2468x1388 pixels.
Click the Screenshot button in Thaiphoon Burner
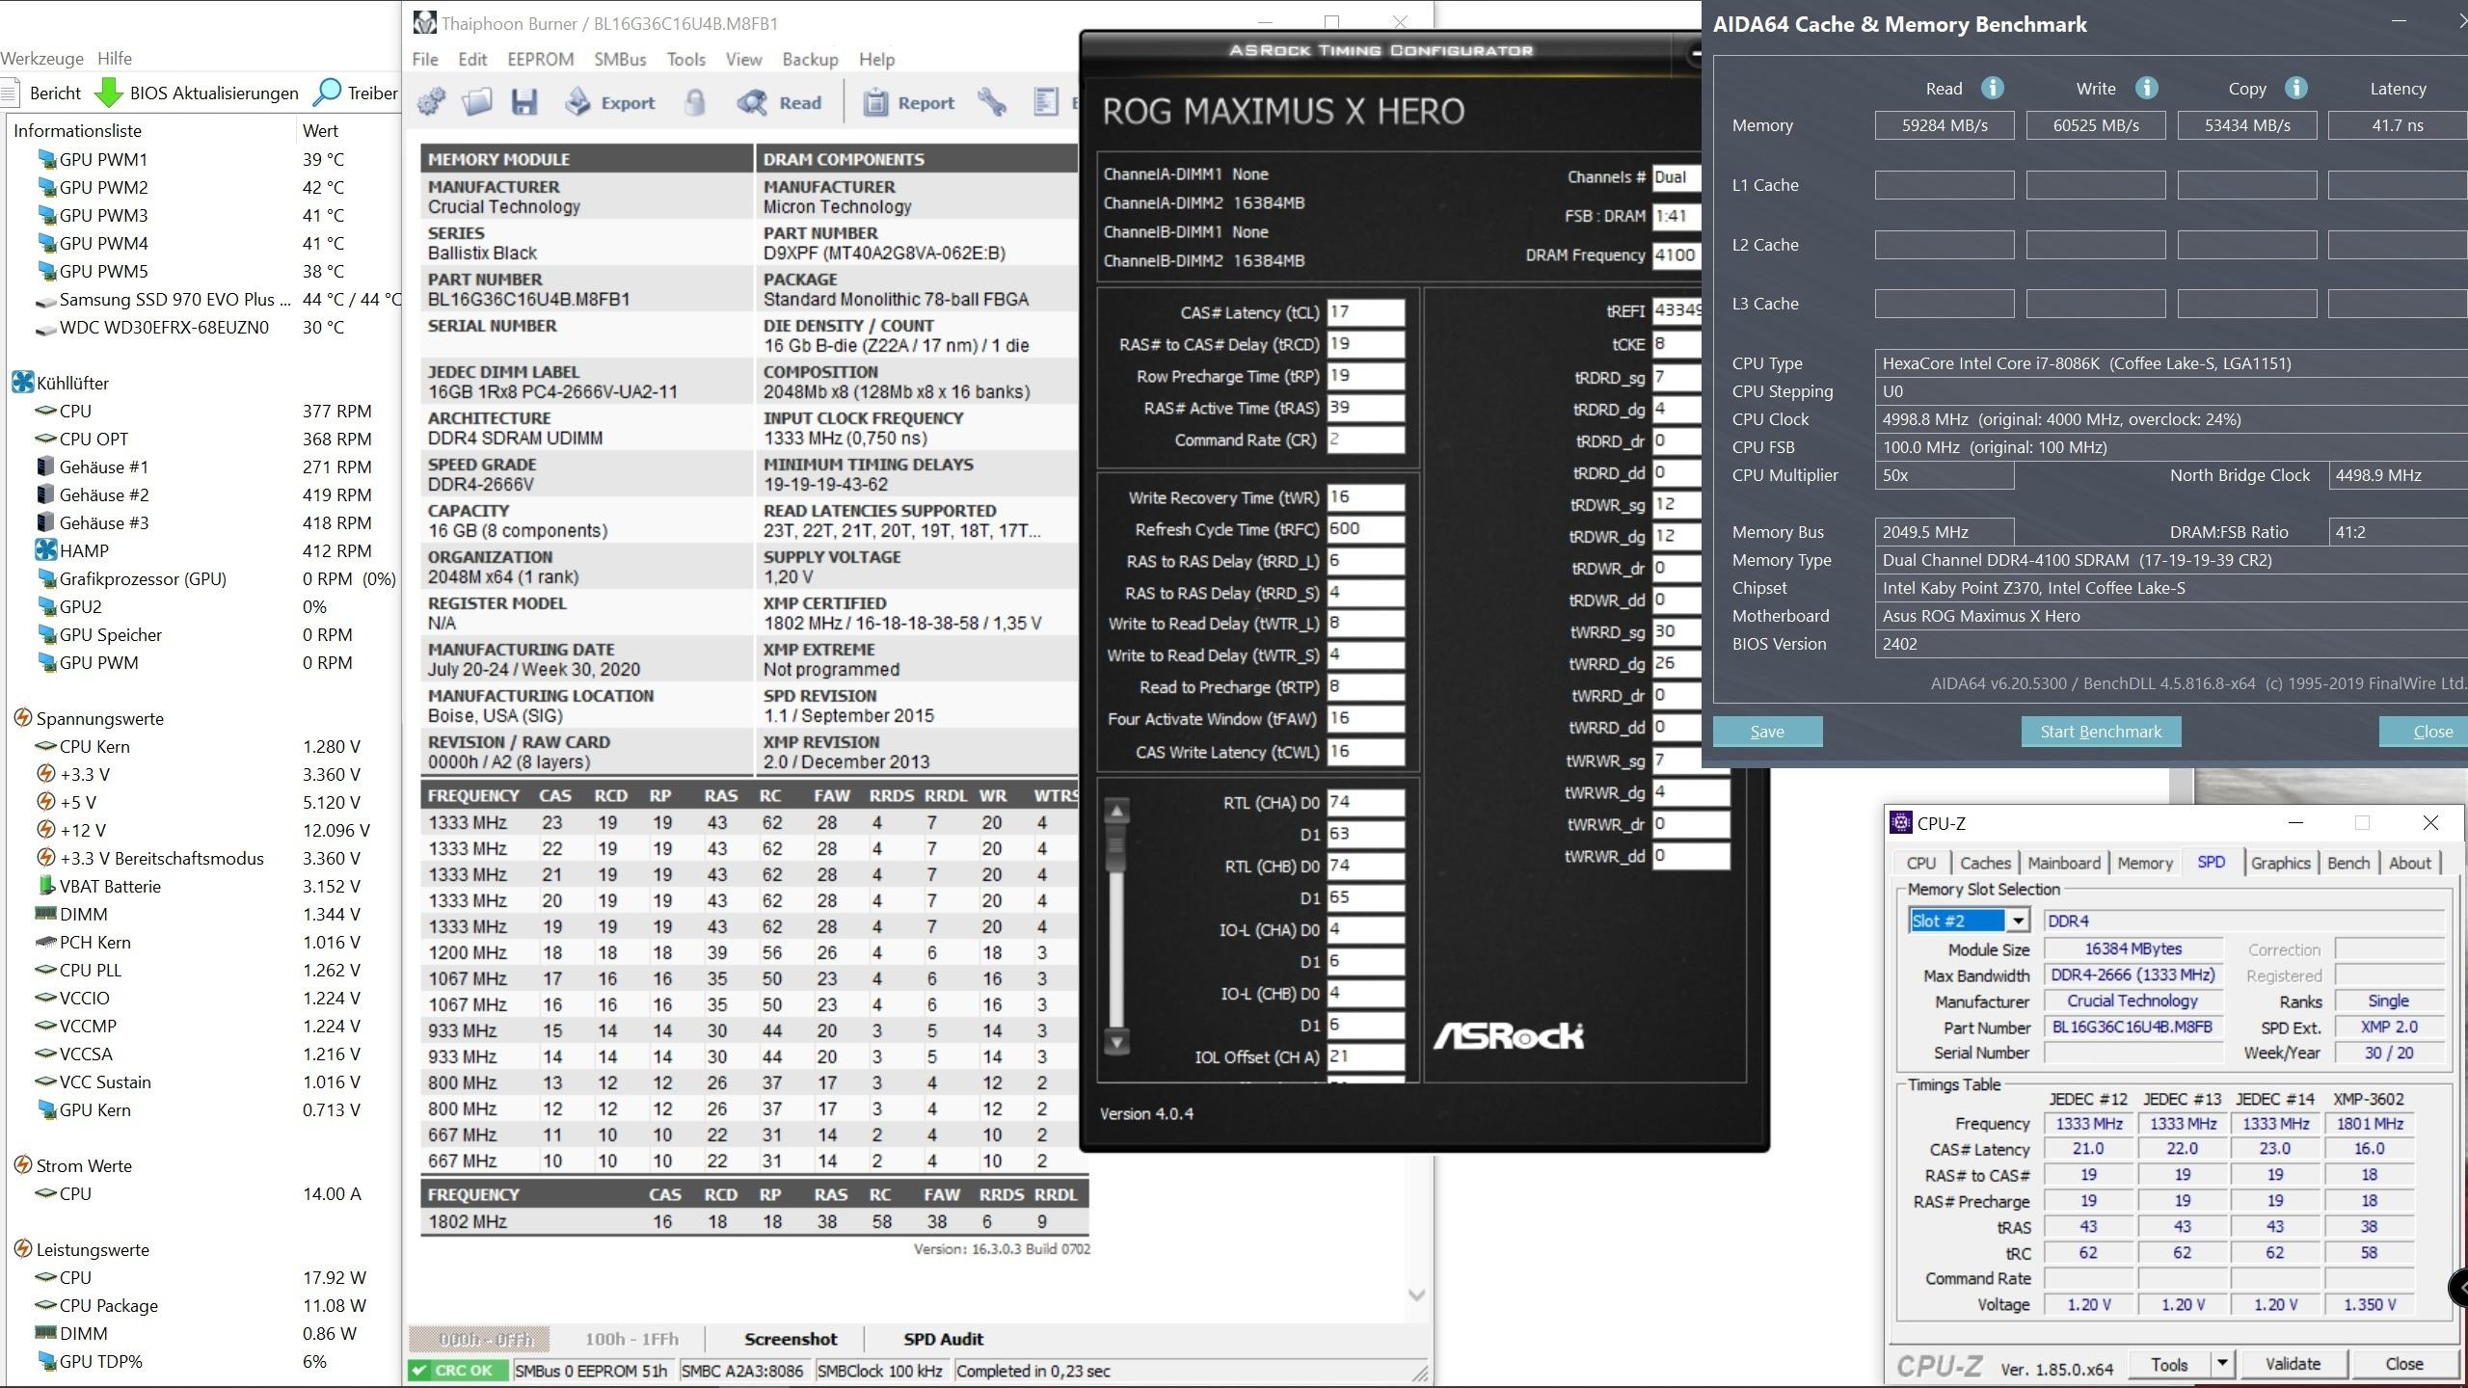click(791, 1339)
